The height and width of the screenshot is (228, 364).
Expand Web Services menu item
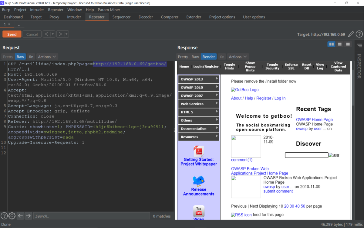tap(199, 104)
